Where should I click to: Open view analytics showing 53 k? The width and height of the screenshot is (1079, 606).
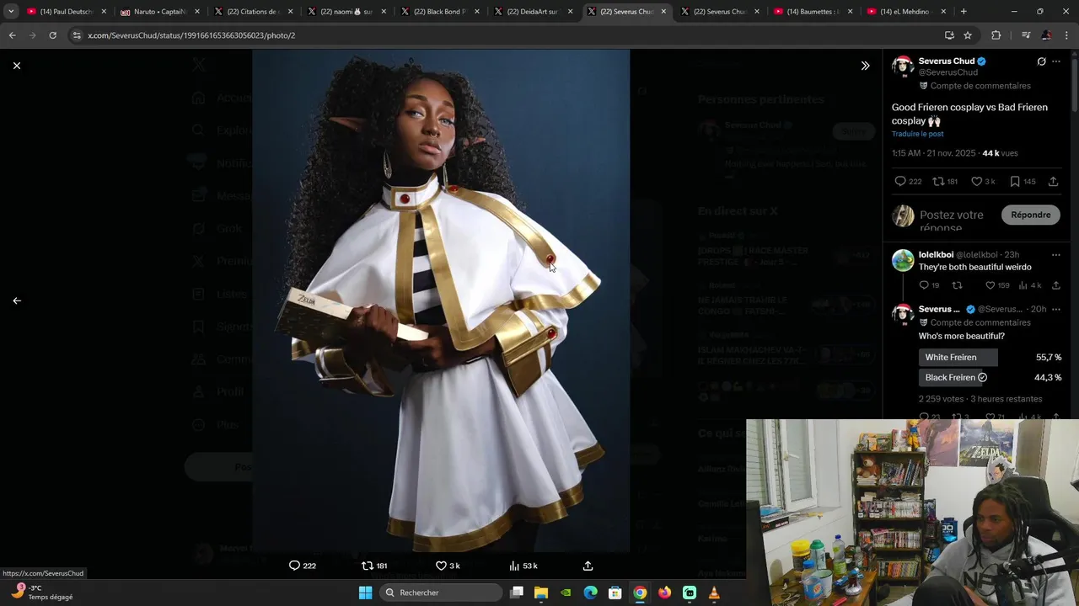pos(523,566)
